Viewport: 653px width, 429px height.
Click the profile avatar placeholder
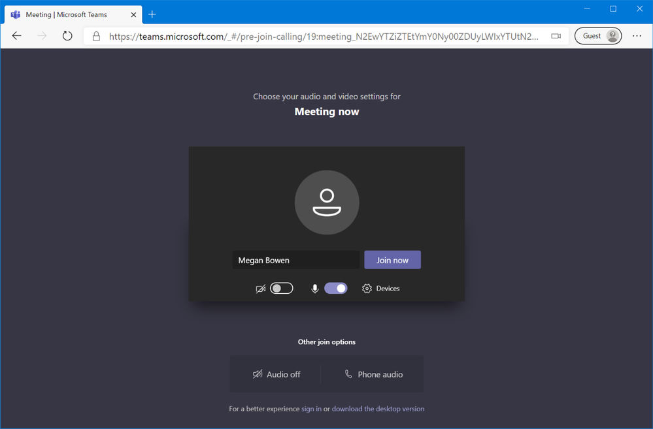pos(327,202)
